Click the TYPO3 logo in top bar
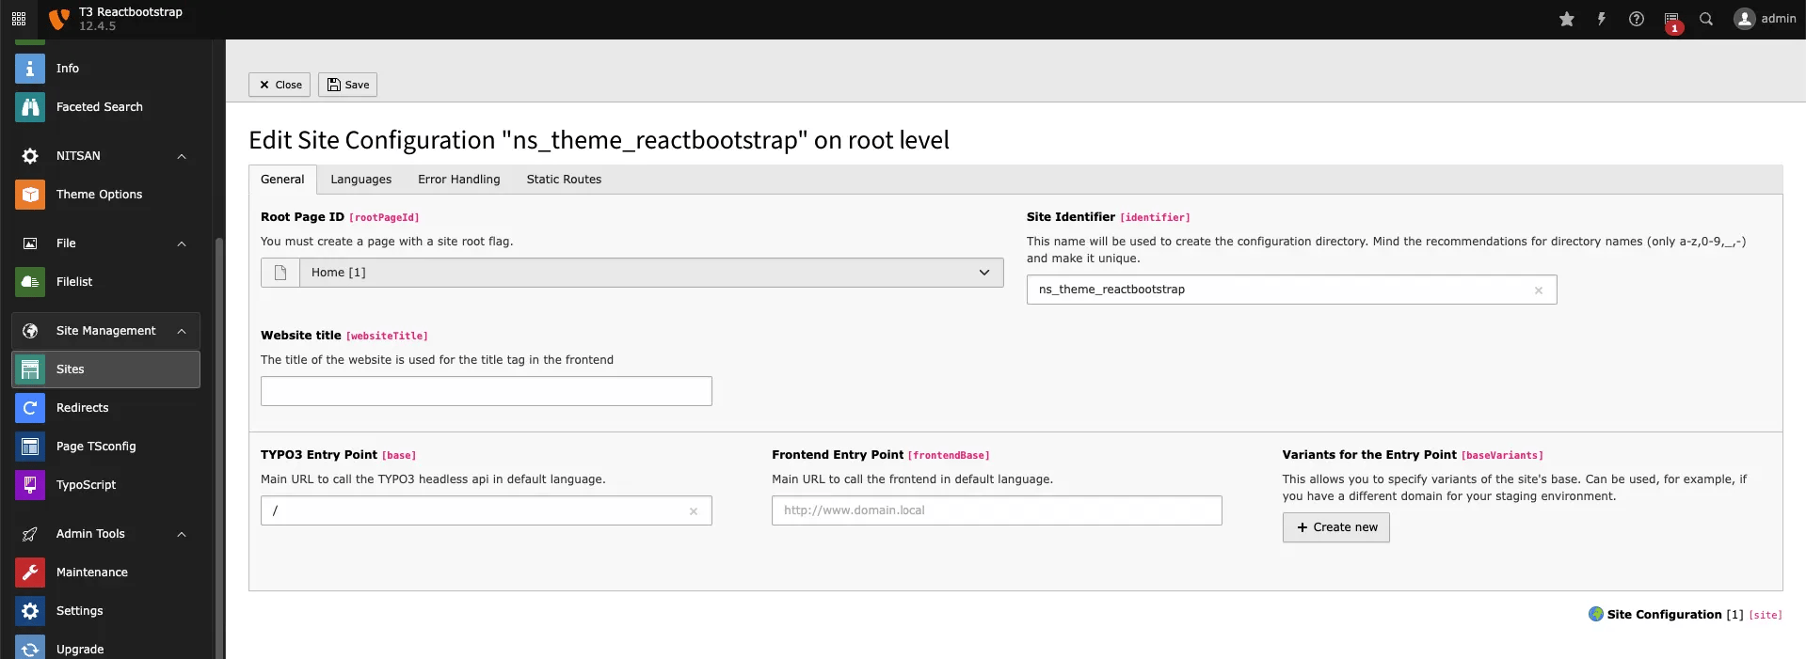1806x659 pixels. point(59,19)
